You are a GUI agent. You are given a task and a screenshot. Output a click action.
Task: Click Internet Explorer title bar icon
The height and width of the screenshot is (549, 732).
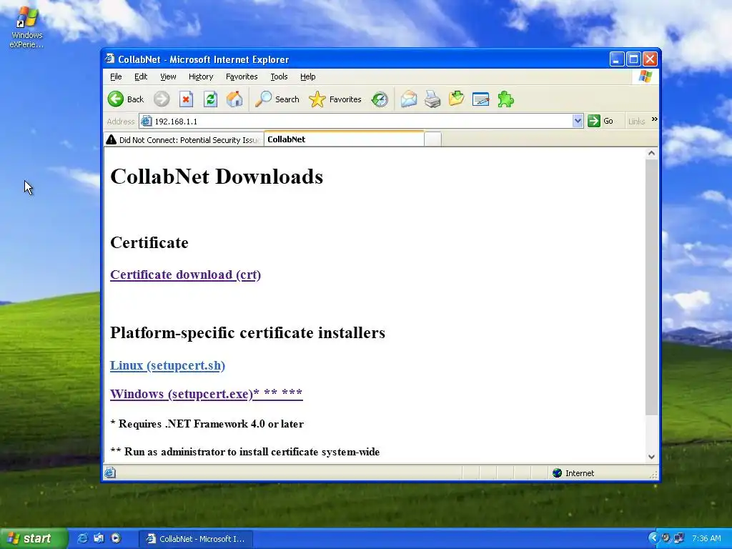pyautogui.click(x=109, y=59)
